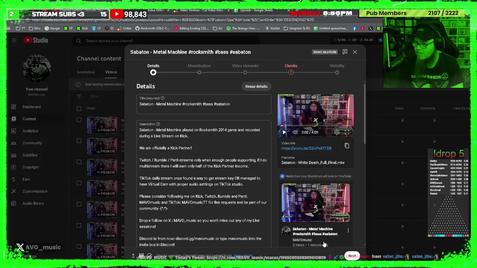
Task: Switch to the Inspiration tab
Action: click(x=86, y=72)
